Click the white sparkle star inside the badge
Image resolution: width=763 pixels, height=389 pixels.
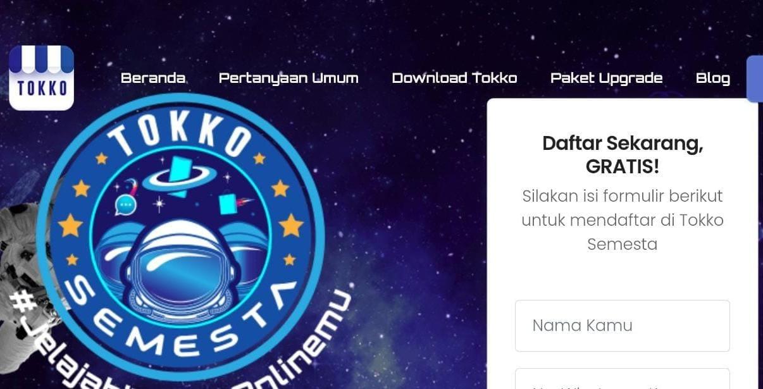coord(159,204)
